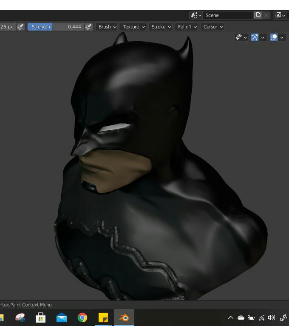This screenshot has width=289, height=326.
Task: Expand the overlays options arrow
Action: [x=282, y=37]
